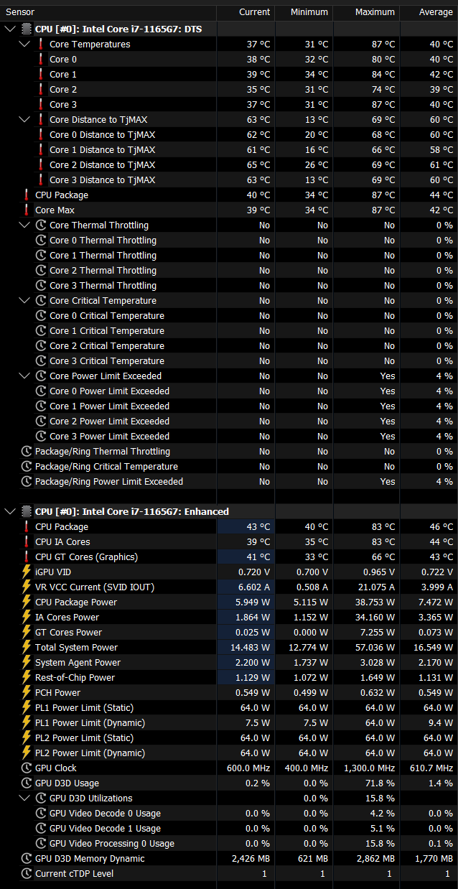Image resolution: width=458 pixels, height=889 pixels.
Task: Click thermometer icon beside Core 0 Distance to TjMAX
Action: pyautogui.click(x=41, y=134)
